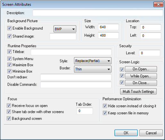Uncheck Keep screen file in memory
Screen dimensions: 165x140
pyautogui.click(x=105, y=113)
